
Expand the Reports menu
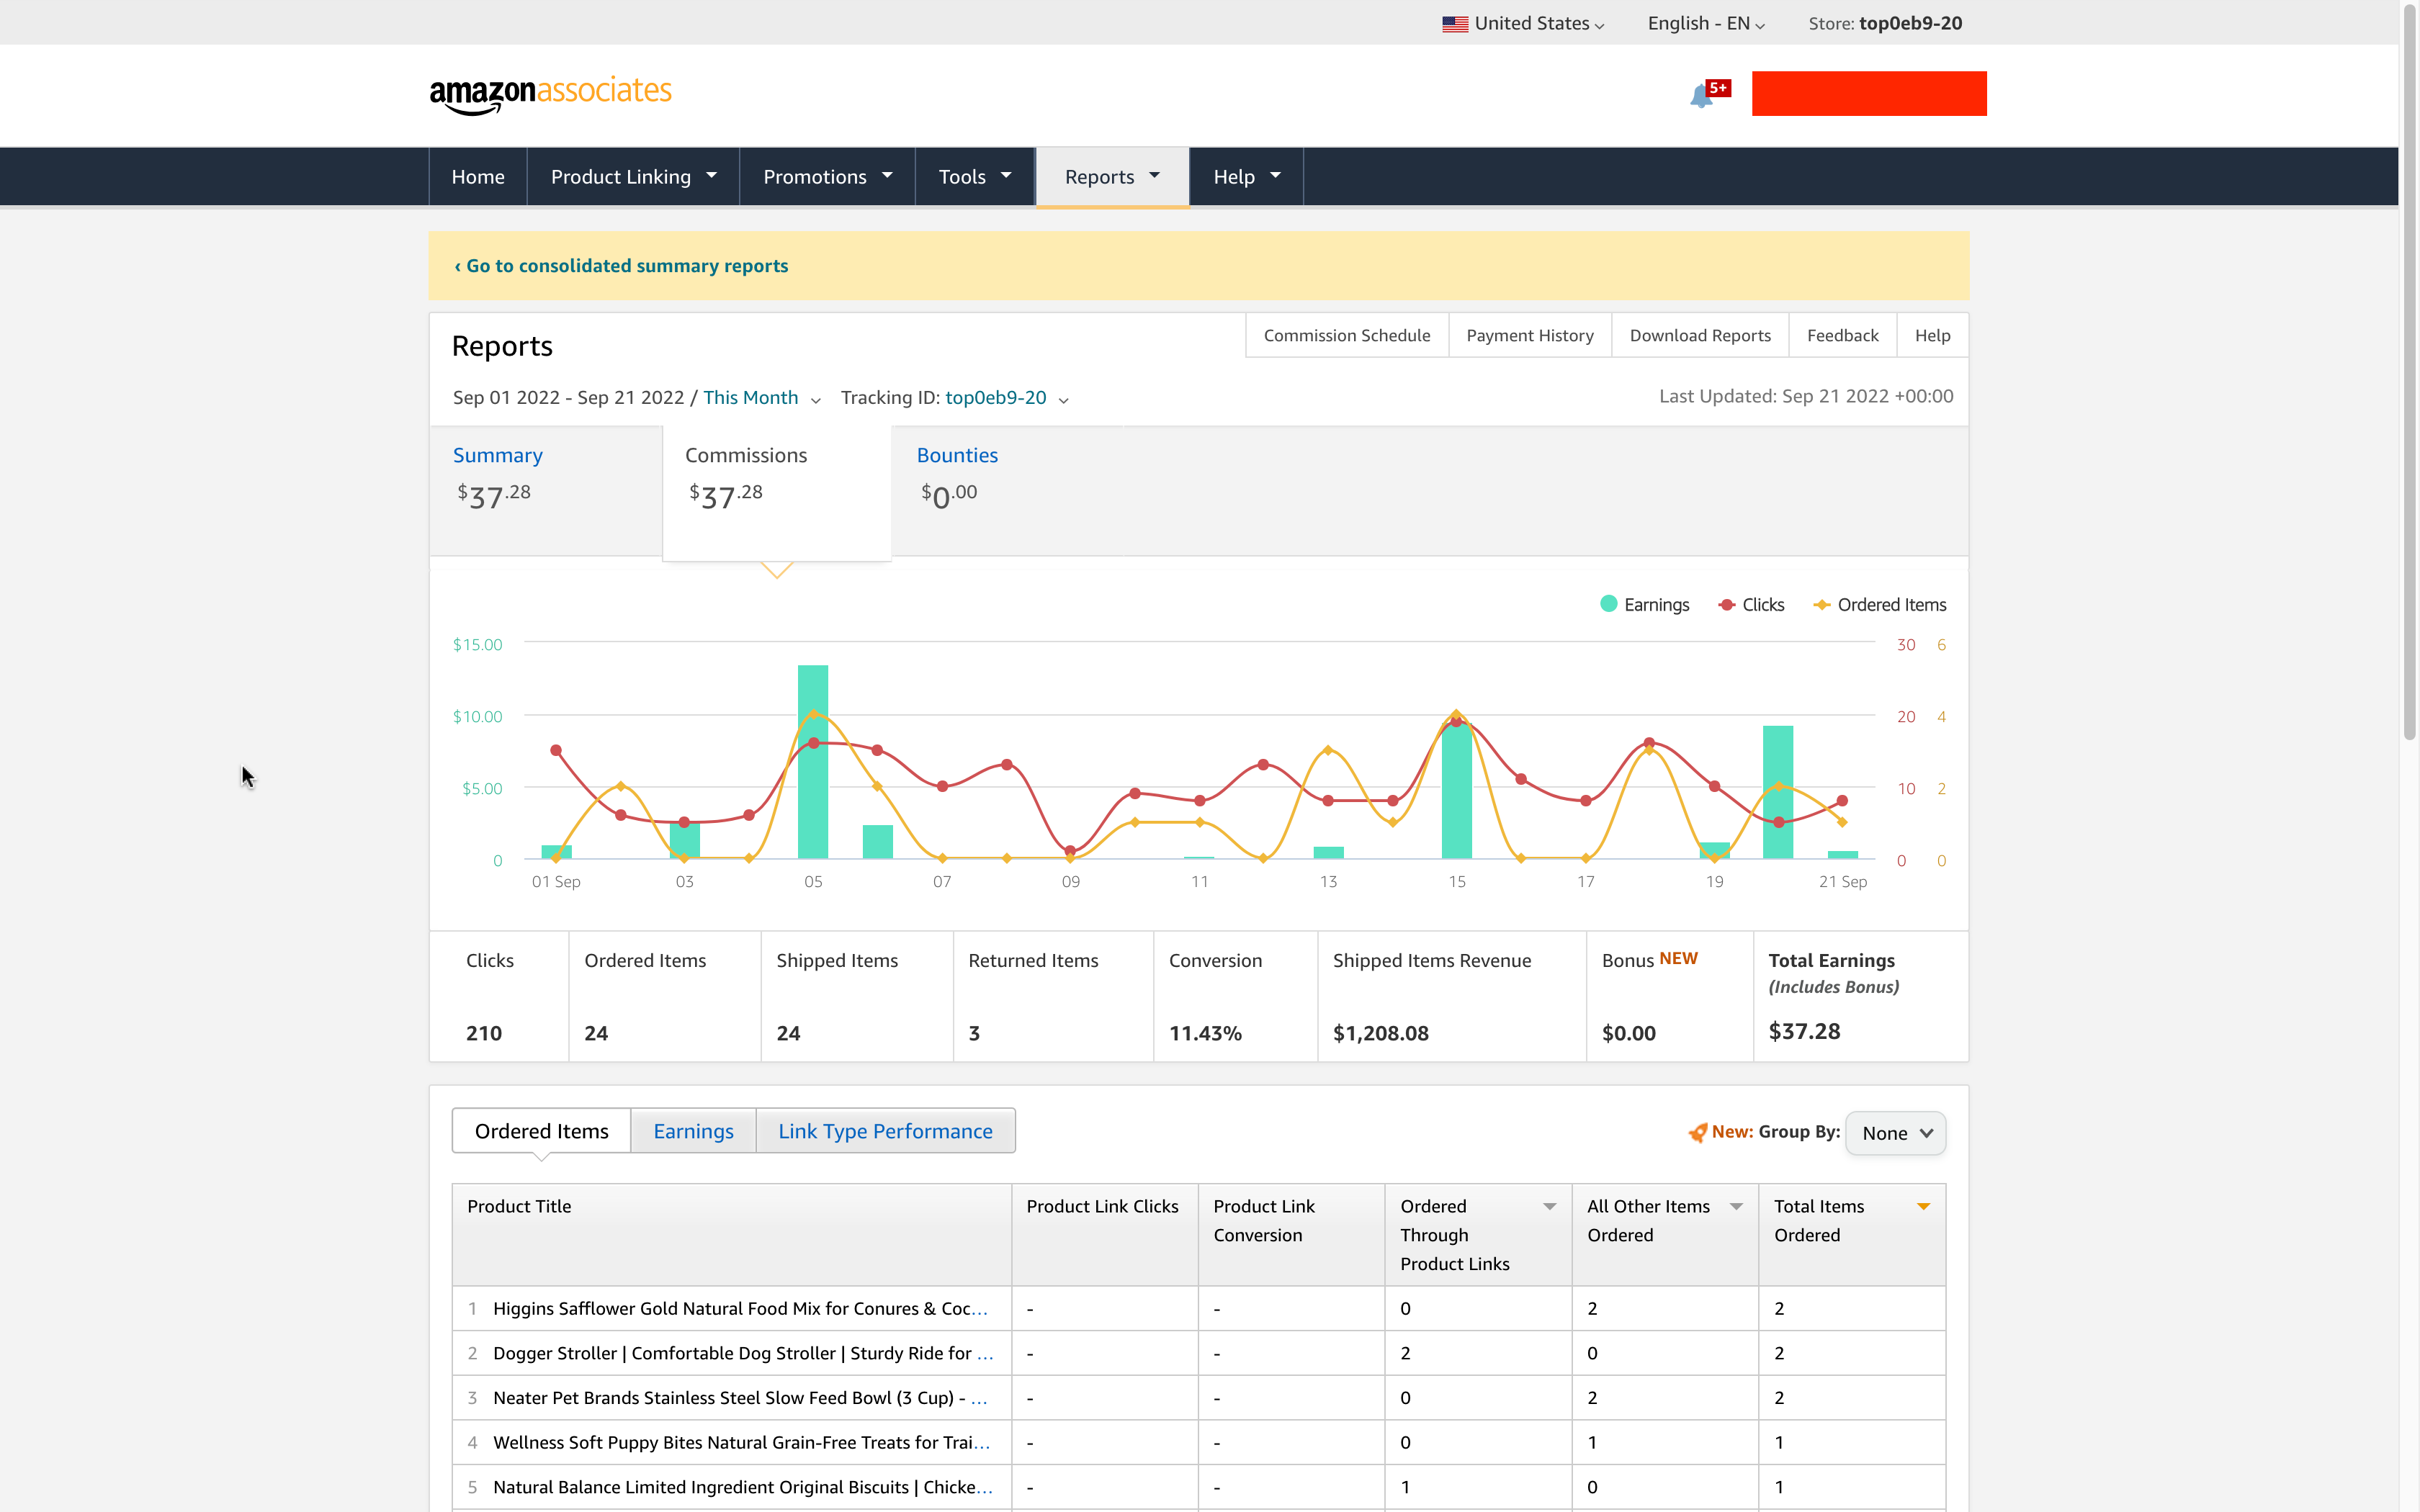[x=1112, y=177]
